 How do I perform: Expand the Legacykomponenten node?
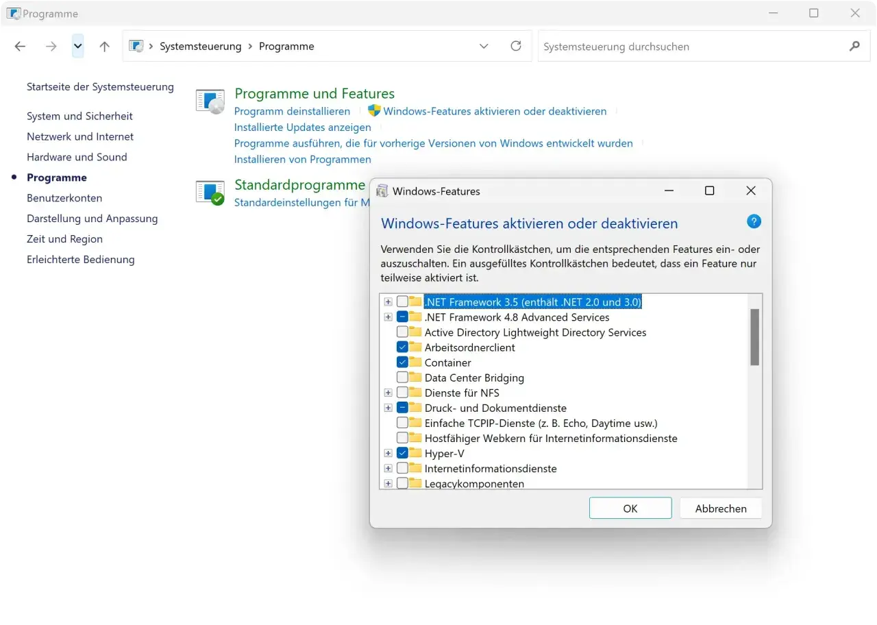coord(388,483)
